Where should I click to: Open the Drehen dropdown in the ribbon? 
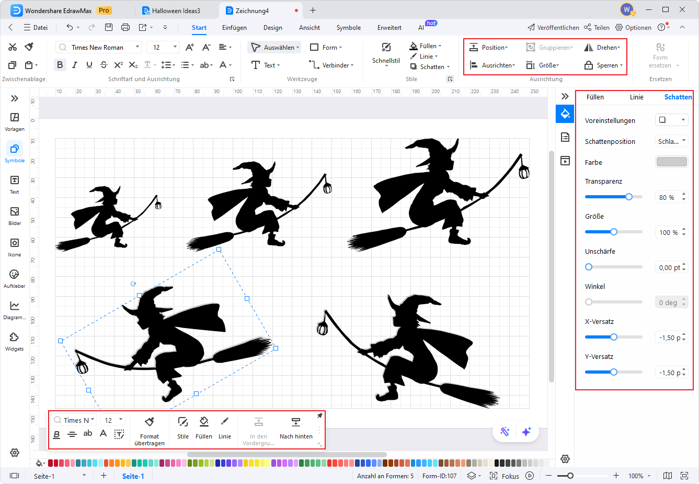(602, 47)
